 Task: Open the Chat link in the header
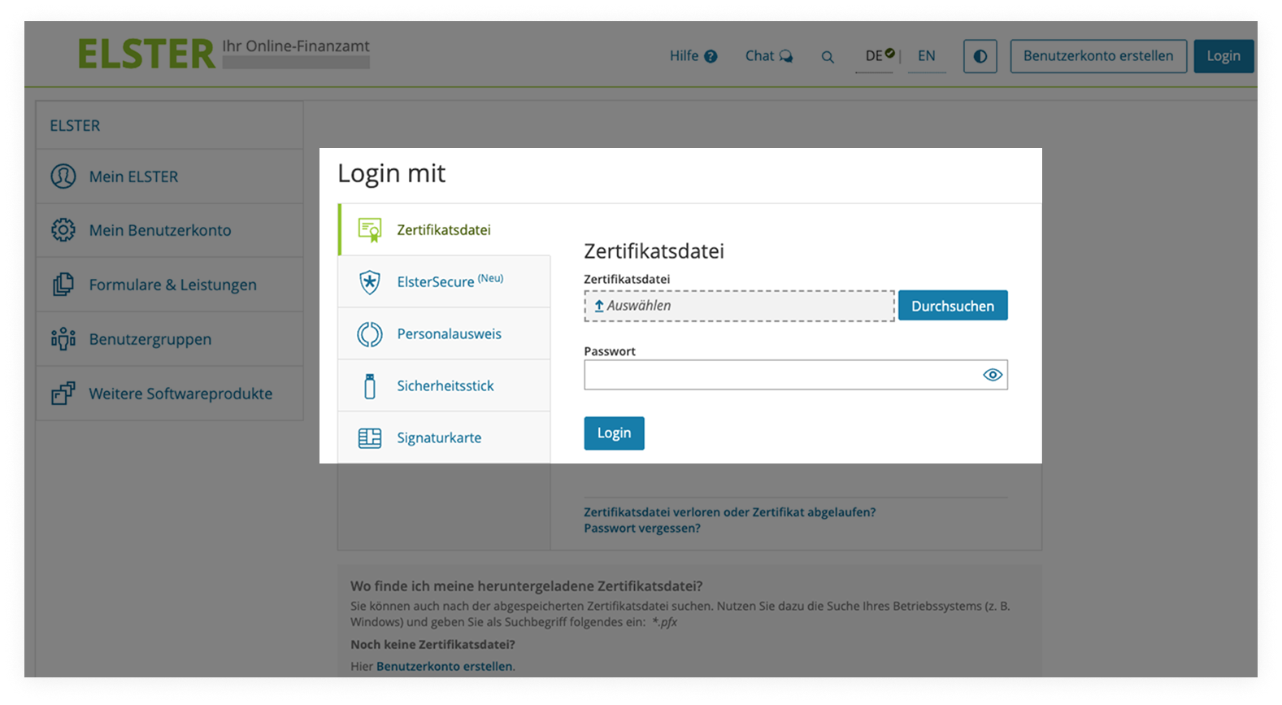click(x=768, y=56)
